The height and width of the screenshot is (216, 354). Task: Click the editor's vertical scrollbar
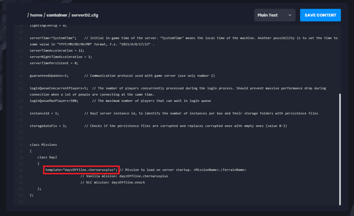(340, 148)
